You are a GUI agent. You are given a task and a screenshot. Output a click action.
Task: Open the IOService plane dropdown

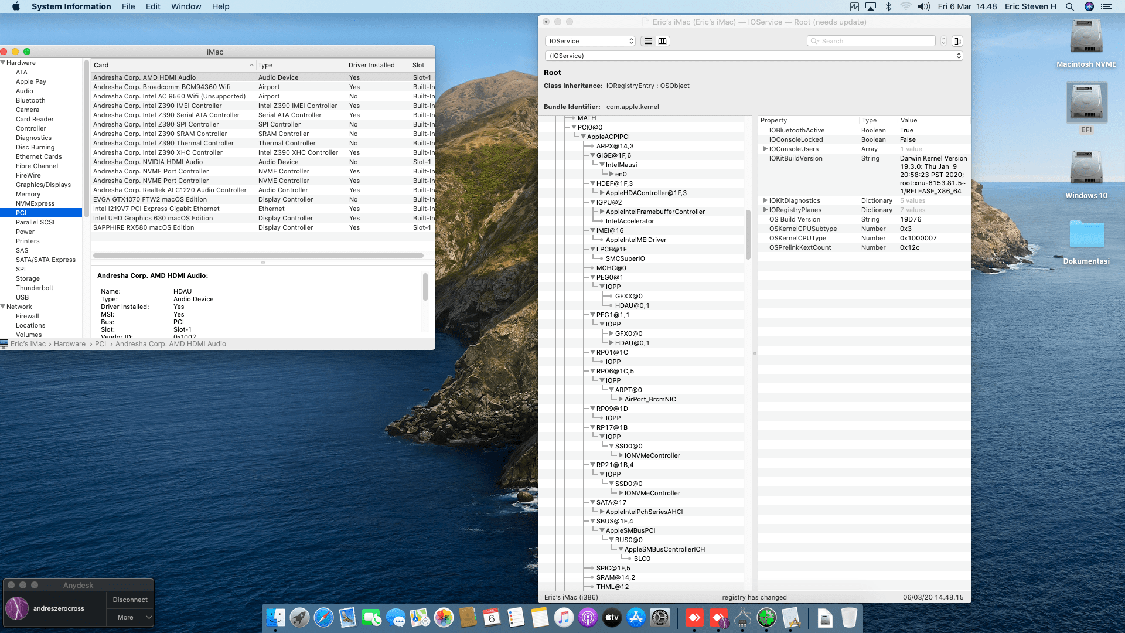[590, 41]
